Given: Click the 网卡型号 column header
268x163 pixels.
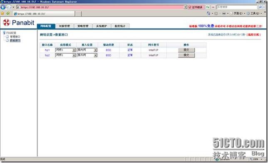Looking at the screenshot, I should tap(154, 45).
